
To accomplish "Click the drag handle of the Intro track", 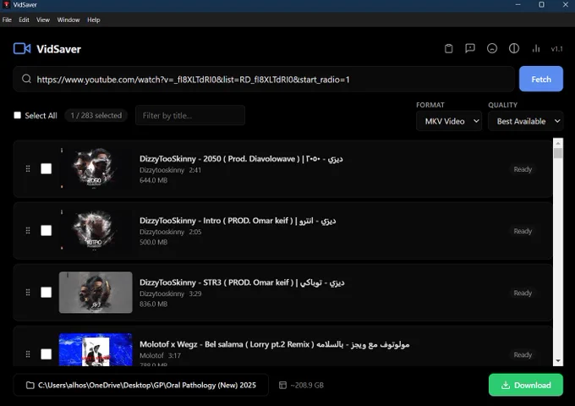I will pos(28,231).
